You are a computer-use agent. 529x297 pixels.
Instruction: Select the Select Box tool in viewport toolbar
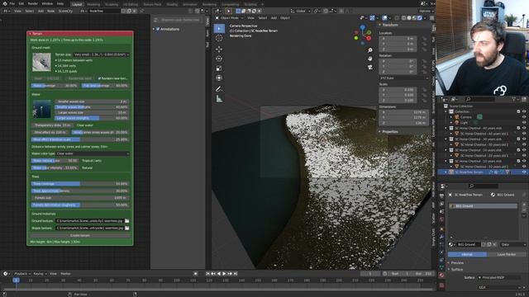pyautogui.click(x=219, y=29)
